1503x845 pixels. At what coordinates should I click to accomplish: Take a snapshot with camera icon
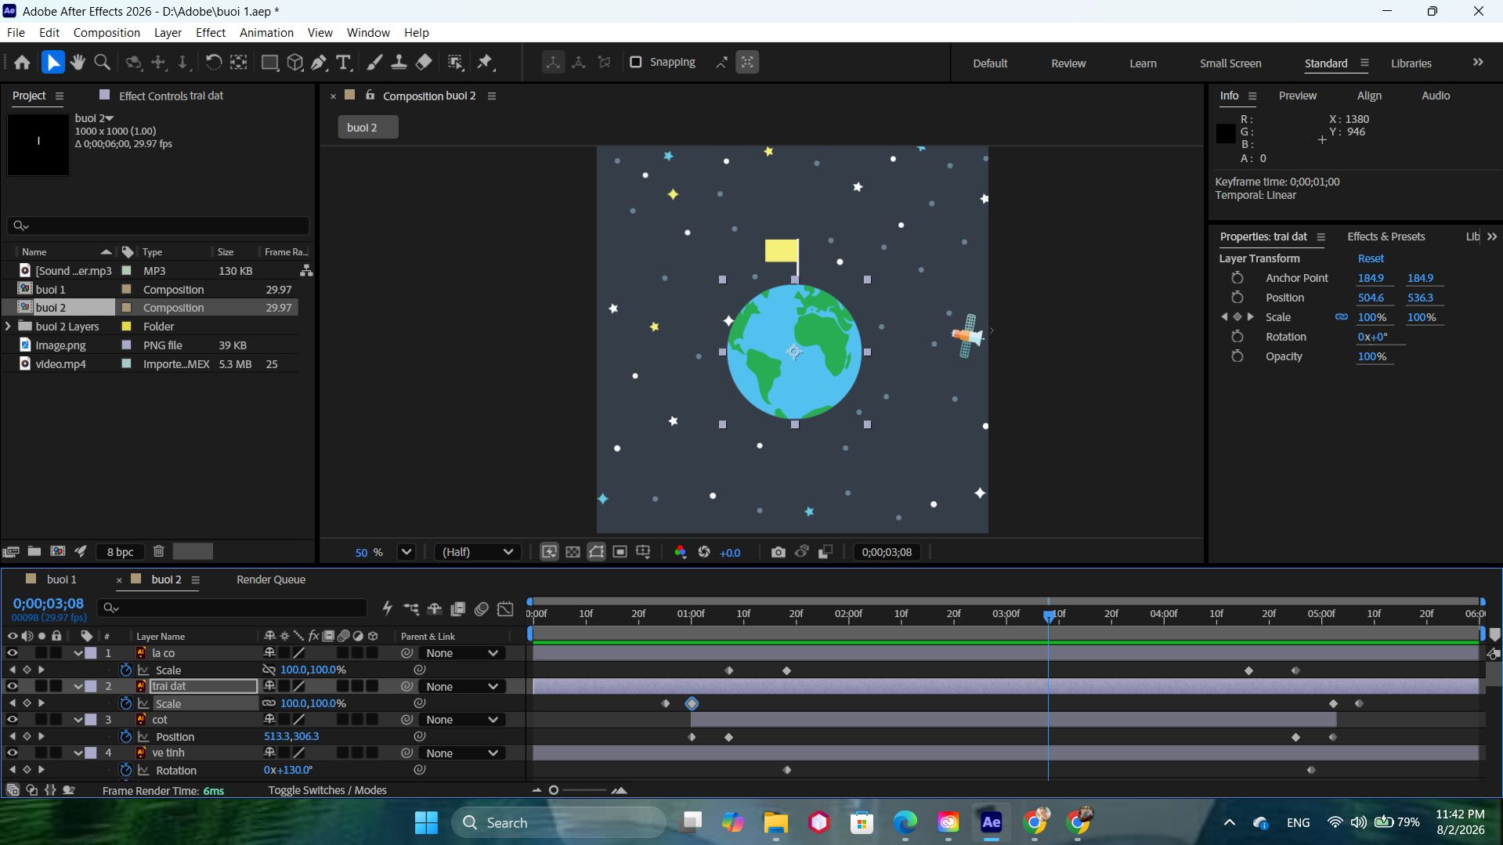point(778,552)
